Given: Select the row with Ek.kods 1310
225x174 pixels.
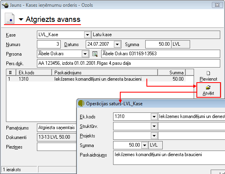Looking at the screenshot, I should click(96, 79).
